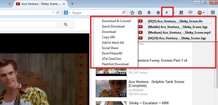Click YouTube icon beside [HQ36] entry

tap(141, 38)
